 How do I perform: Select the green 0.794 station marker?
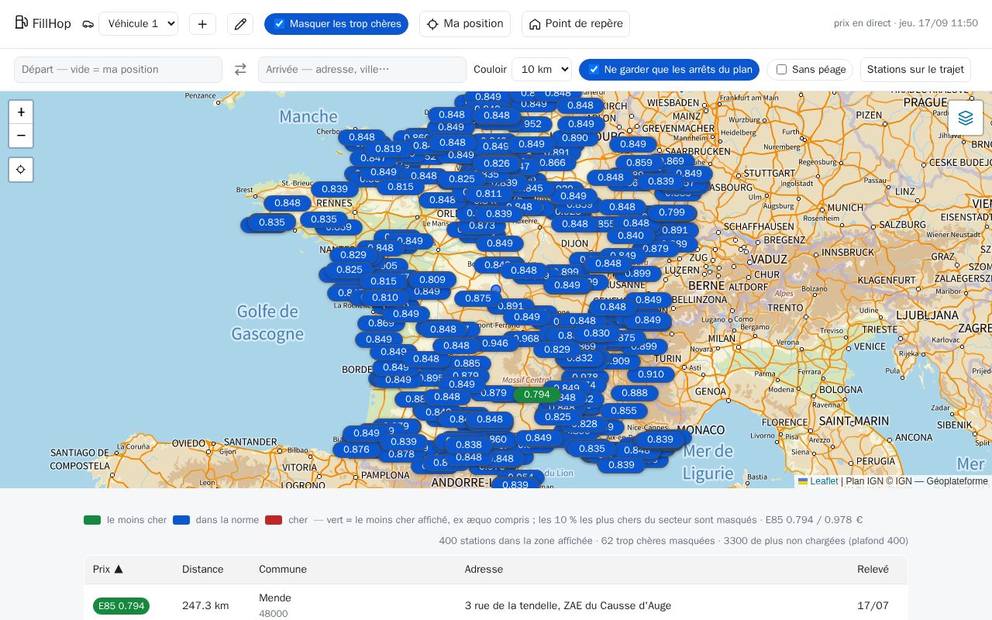(x=536, y=394)
